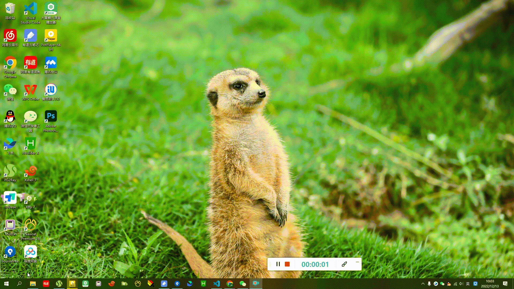Select the Navicat Premium 16 icon
The width and height of the screenshot is (514, 289).
point(30,229)
